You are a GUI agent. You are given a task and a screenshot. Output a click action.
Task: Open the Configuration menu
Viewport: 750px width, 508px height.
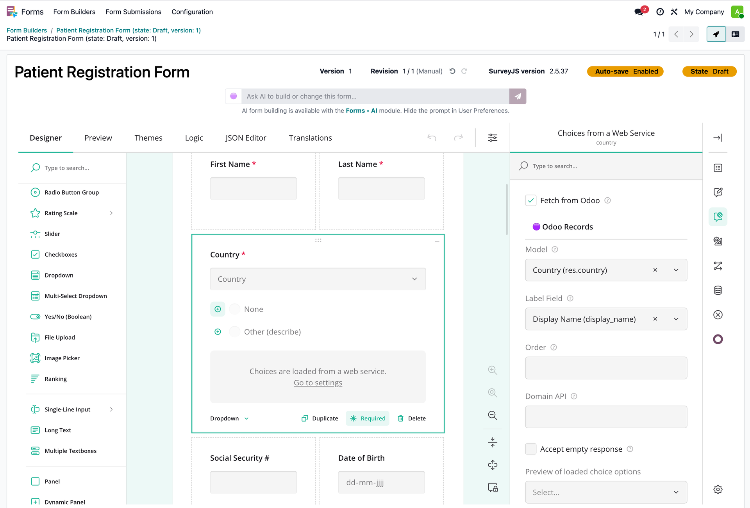click(192, 12)
